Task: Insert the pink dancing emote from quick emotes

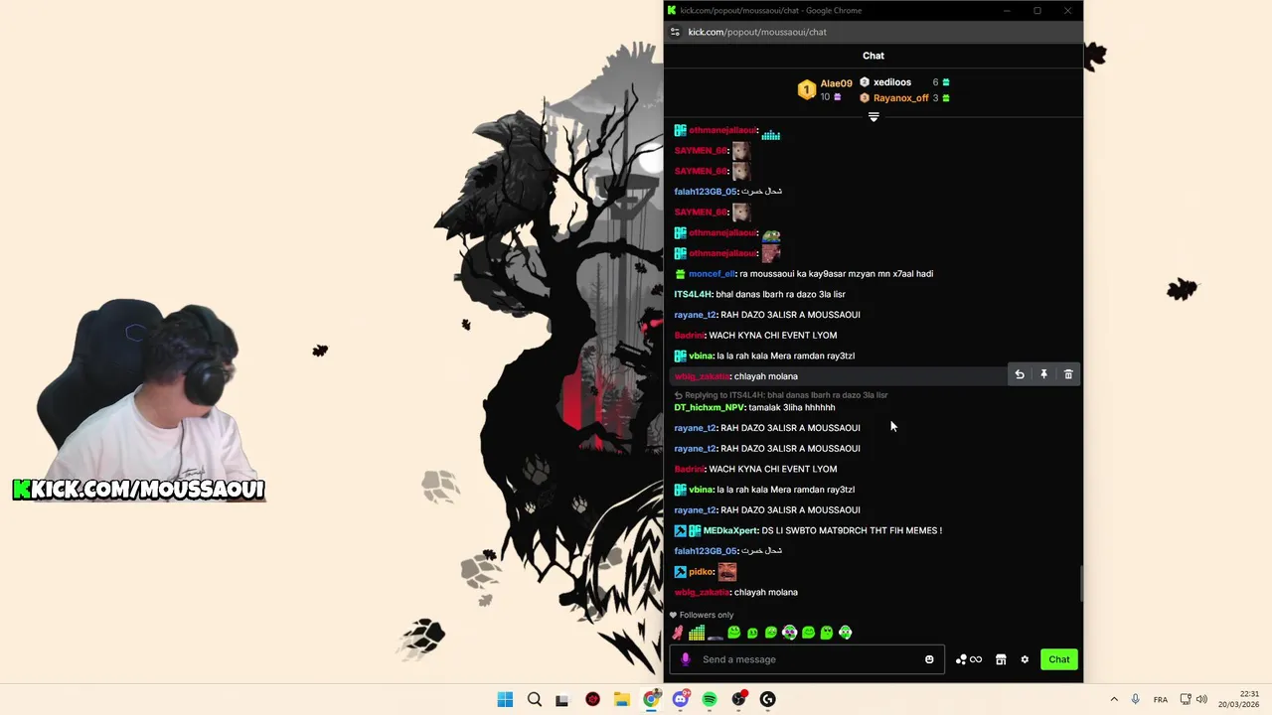Action: coord(678,633)
